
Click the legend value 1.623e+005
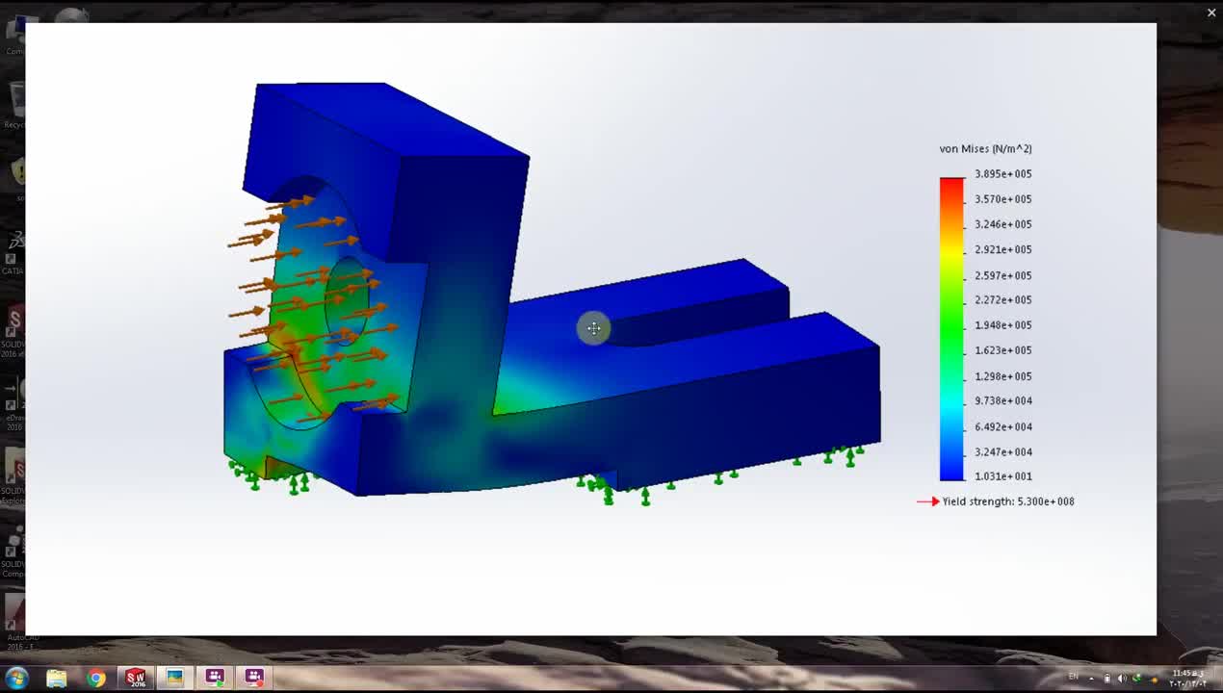coord(1002,350)
